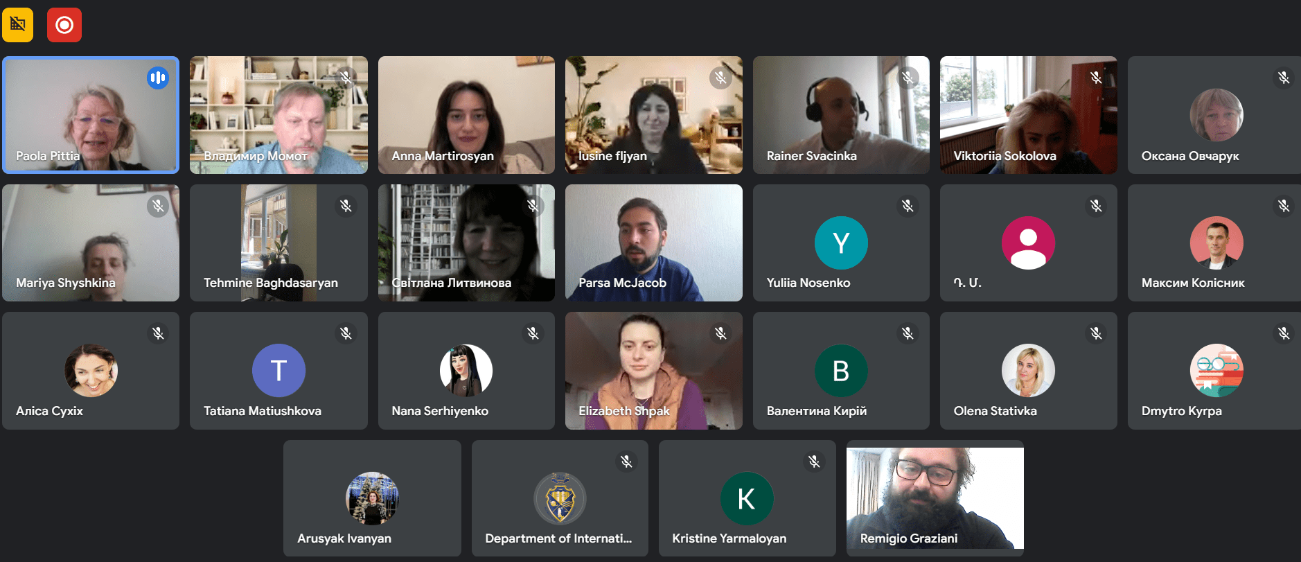This screenshot has height=562, width=1301.
Task: Click muted mic icon on Tatiana Matiushkova tile
Action: pyautogui.click(x=346, y=334)
